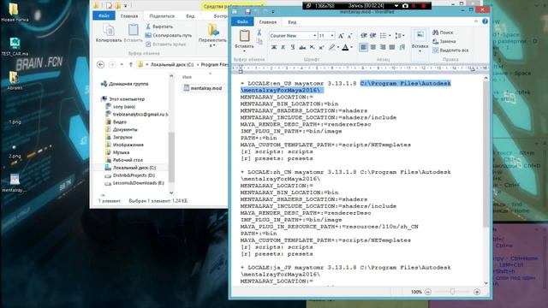
Task: Select Загрузки in Explorer navigation tree
Action: (119, 137)
